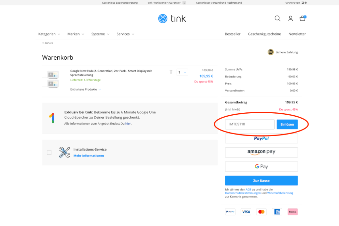The width and height of the screenshot is (339, 226).
Task: Open the shopping cart icon
Action: (303, 18)
